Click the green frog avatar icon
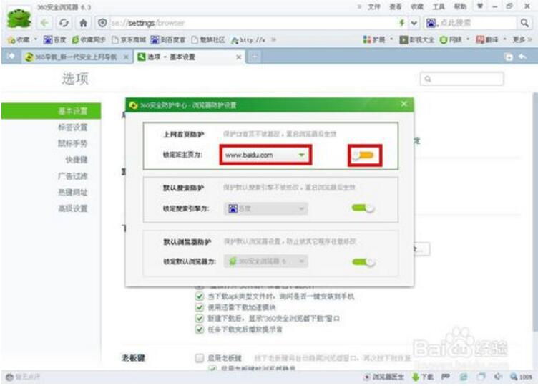 coord(19,19)
